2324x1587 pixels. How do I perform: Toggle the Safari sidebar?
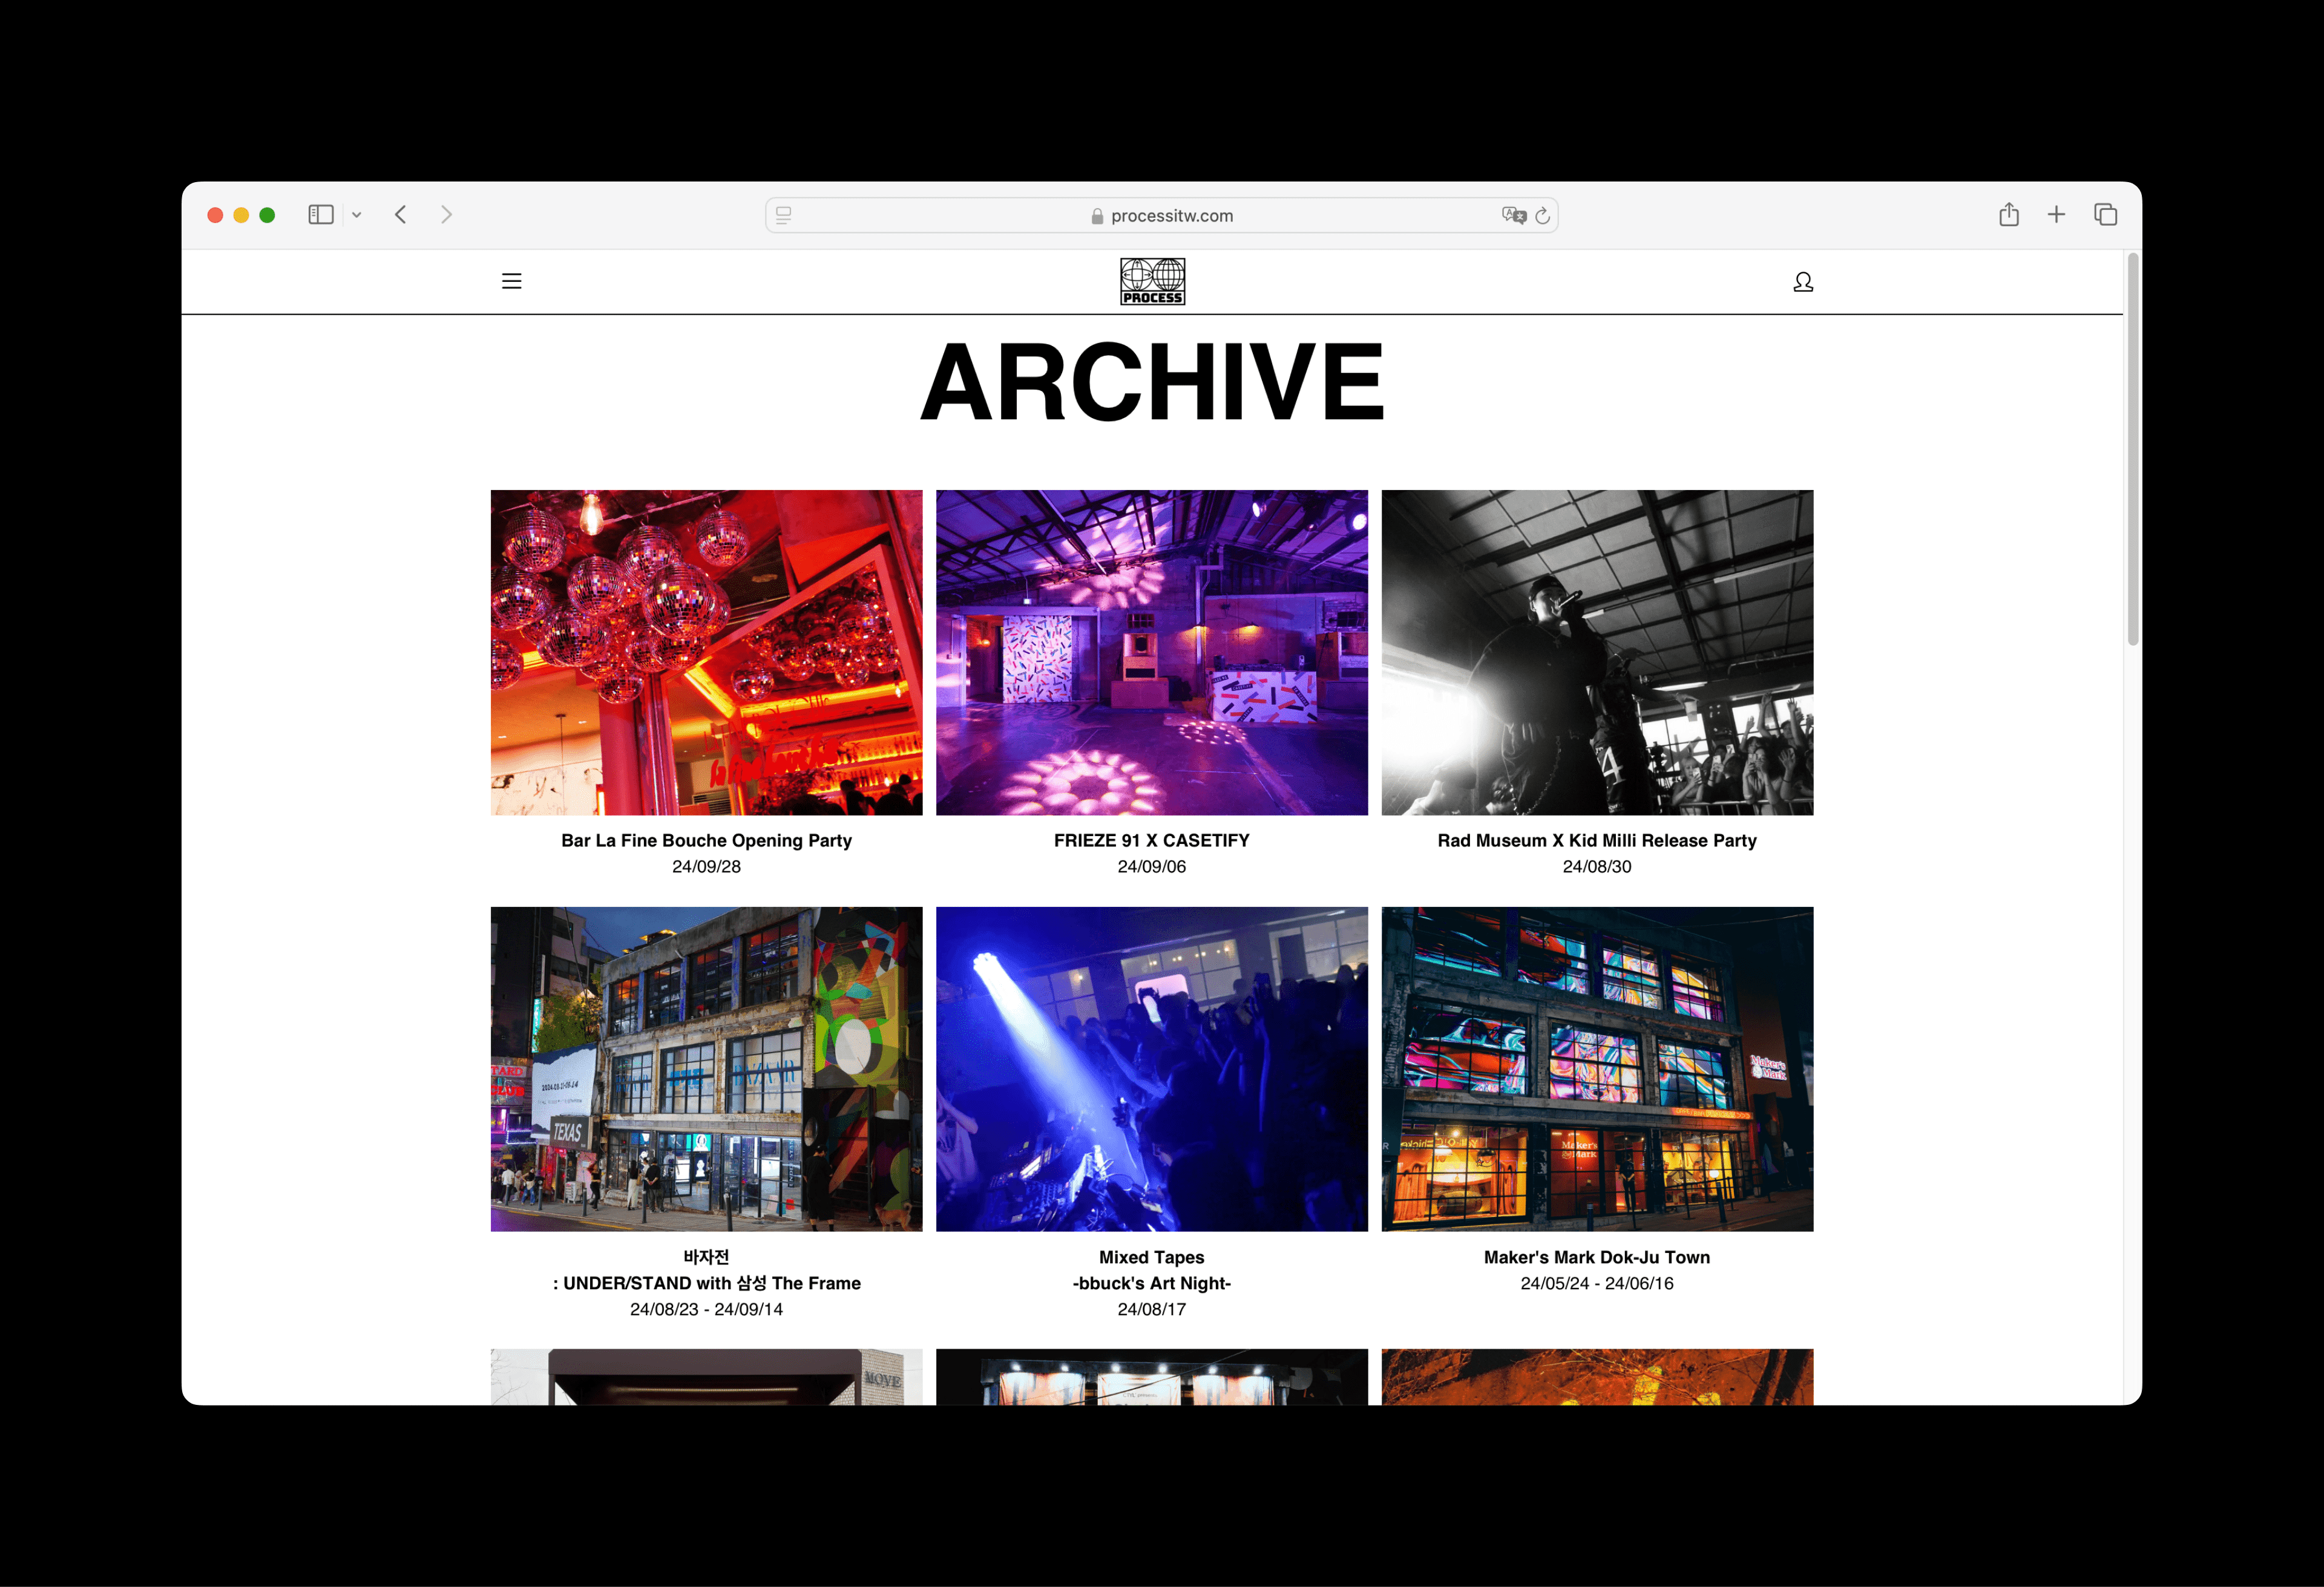click(x=320, y=215)
